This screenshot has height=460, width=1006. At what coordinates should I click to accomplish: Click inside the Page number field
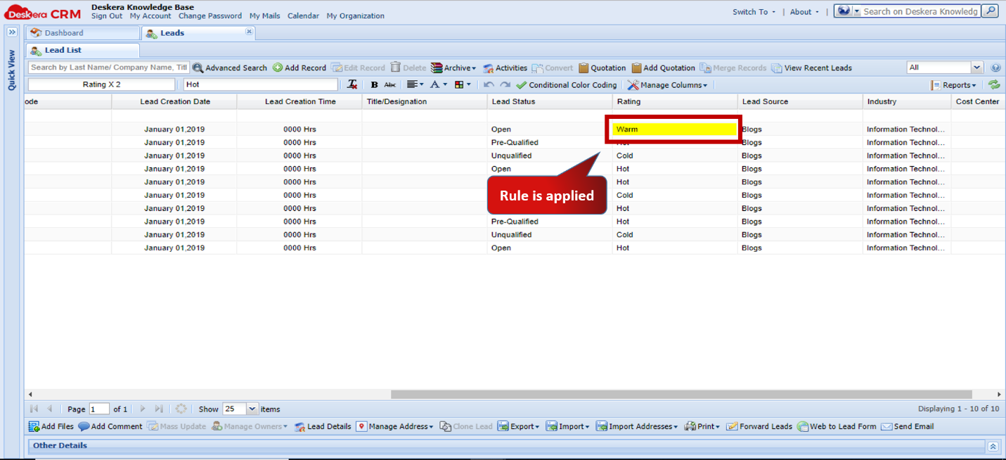pyautogui.click(x=98, y=409)
